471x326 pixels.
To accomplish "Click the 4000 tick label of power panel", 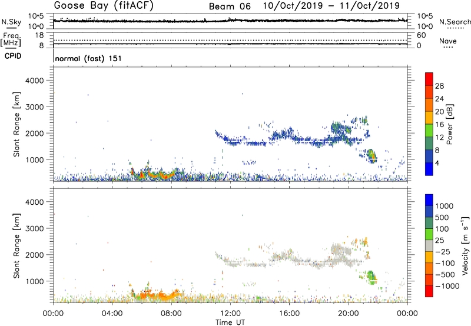I will pos(34,80).
